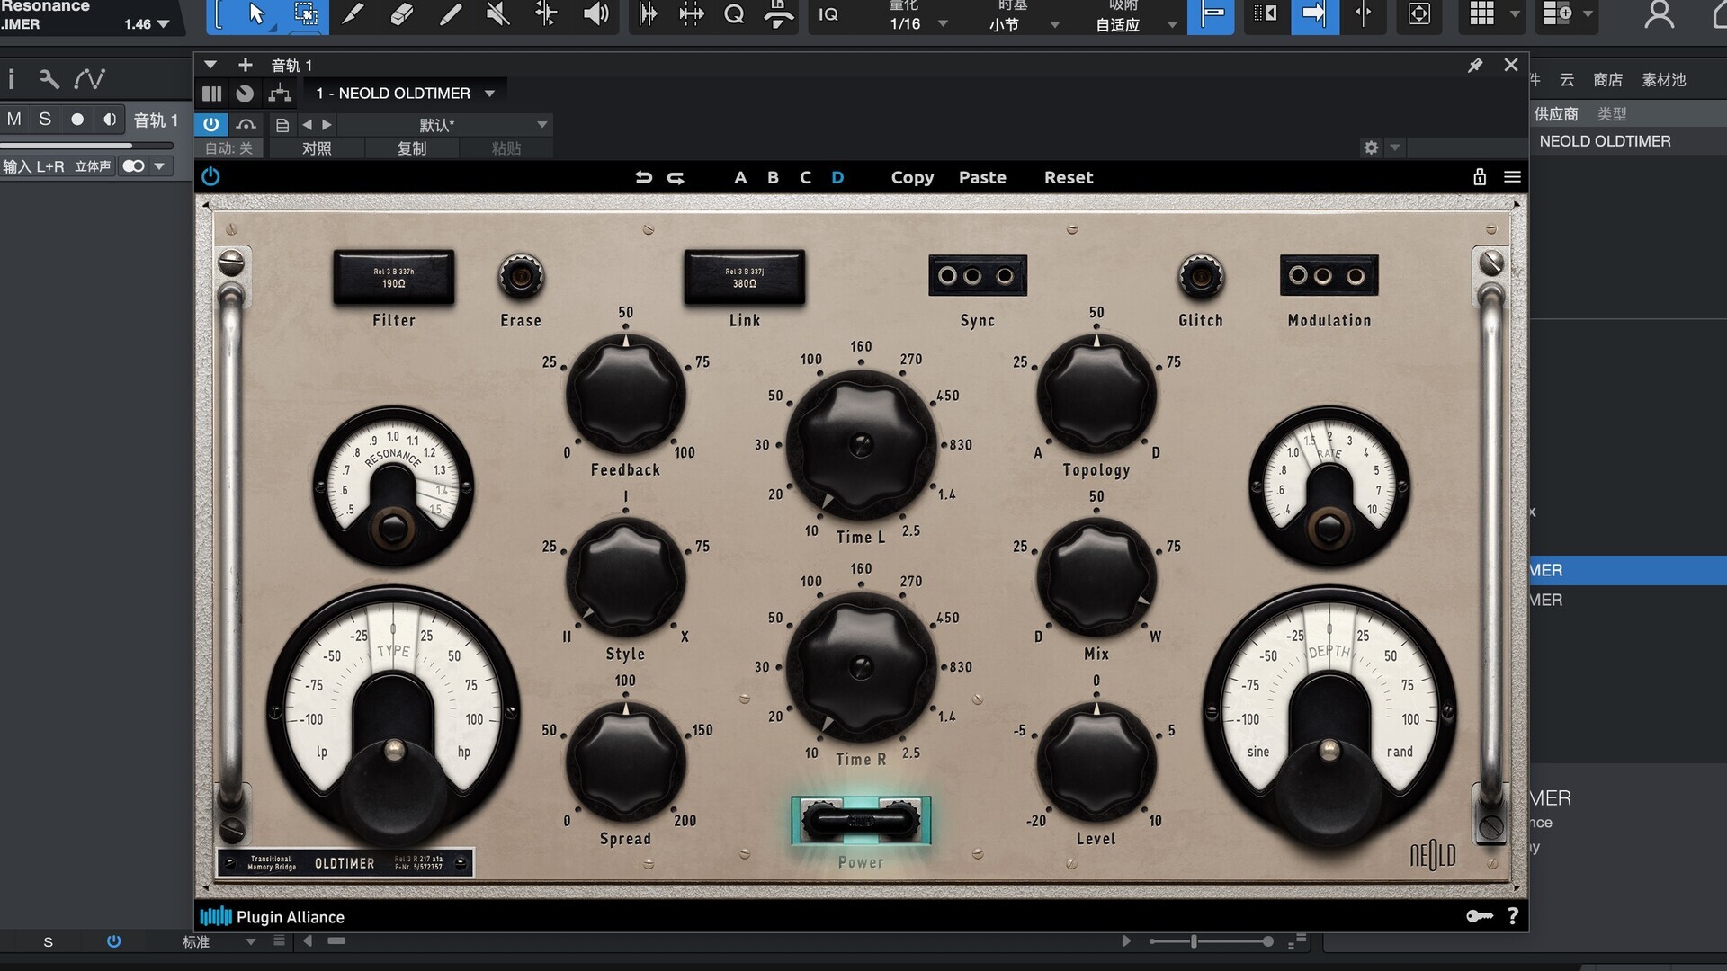Select the Arrow tool in toolbar
1727x971 pixels.
pyautogui.click(x=256, y=13)
